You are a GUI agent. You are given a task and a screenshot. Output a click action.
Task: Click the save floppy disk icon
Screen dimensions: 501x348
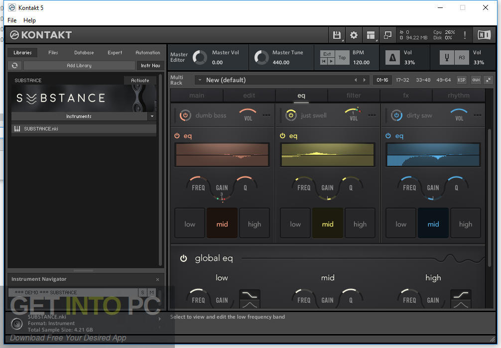tap(337, 35)
